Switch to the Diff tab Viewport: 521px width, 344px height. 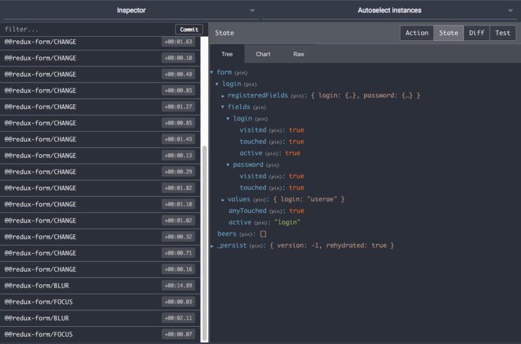[x=476, y=33]
